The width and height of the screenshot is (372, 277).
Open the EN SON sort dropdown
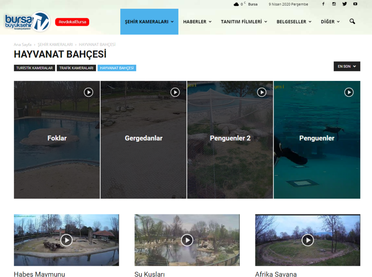(347, 66)
